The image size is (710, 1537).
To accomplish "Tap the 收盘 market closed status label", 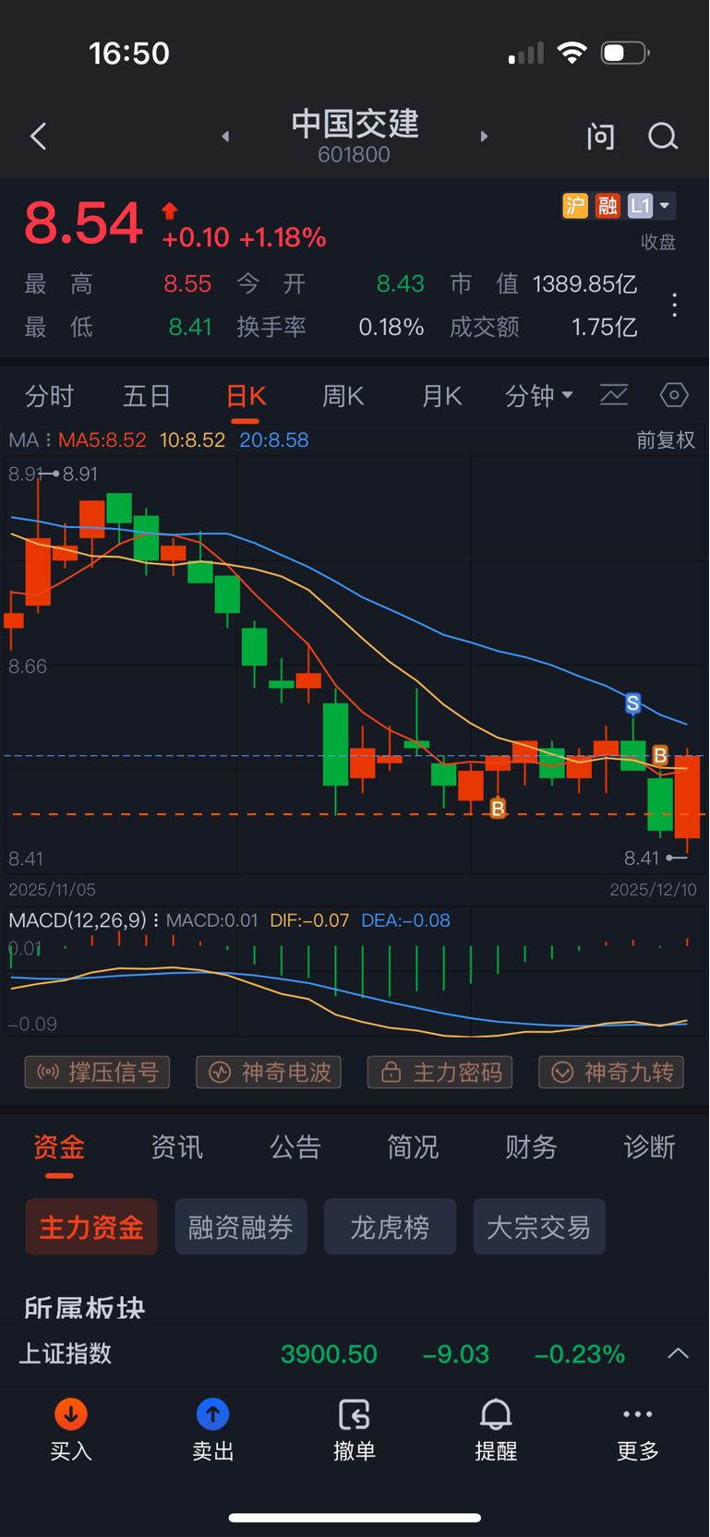I will click(658, 242).
